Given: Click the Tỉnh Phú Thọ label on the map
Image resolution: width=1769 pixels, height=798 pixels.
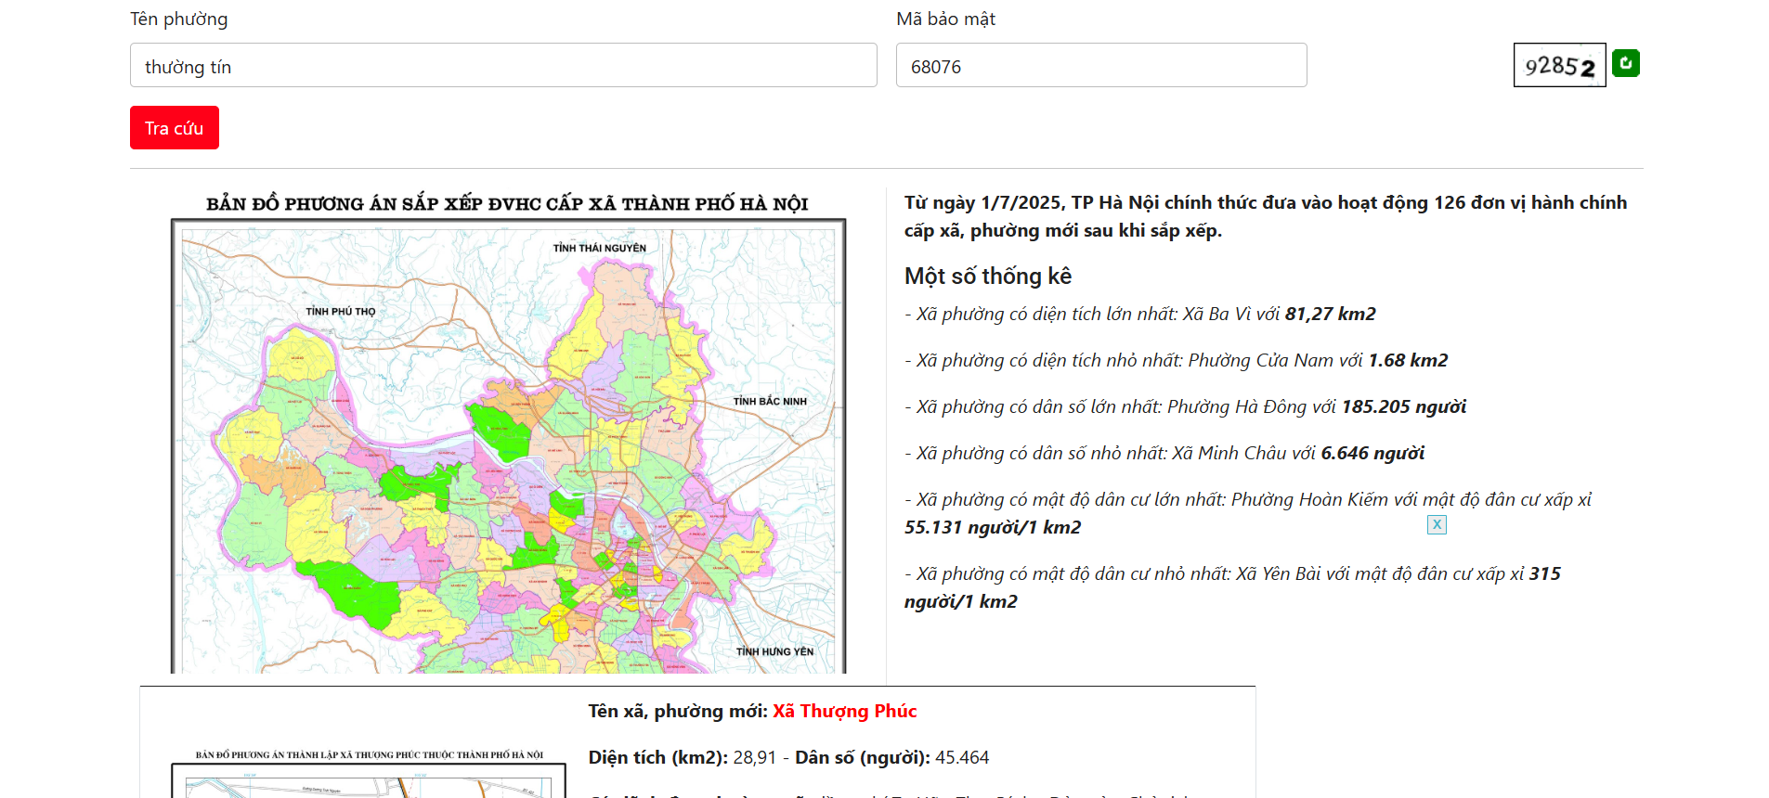Looking at the screenshot, I should [x=341, y=312].
